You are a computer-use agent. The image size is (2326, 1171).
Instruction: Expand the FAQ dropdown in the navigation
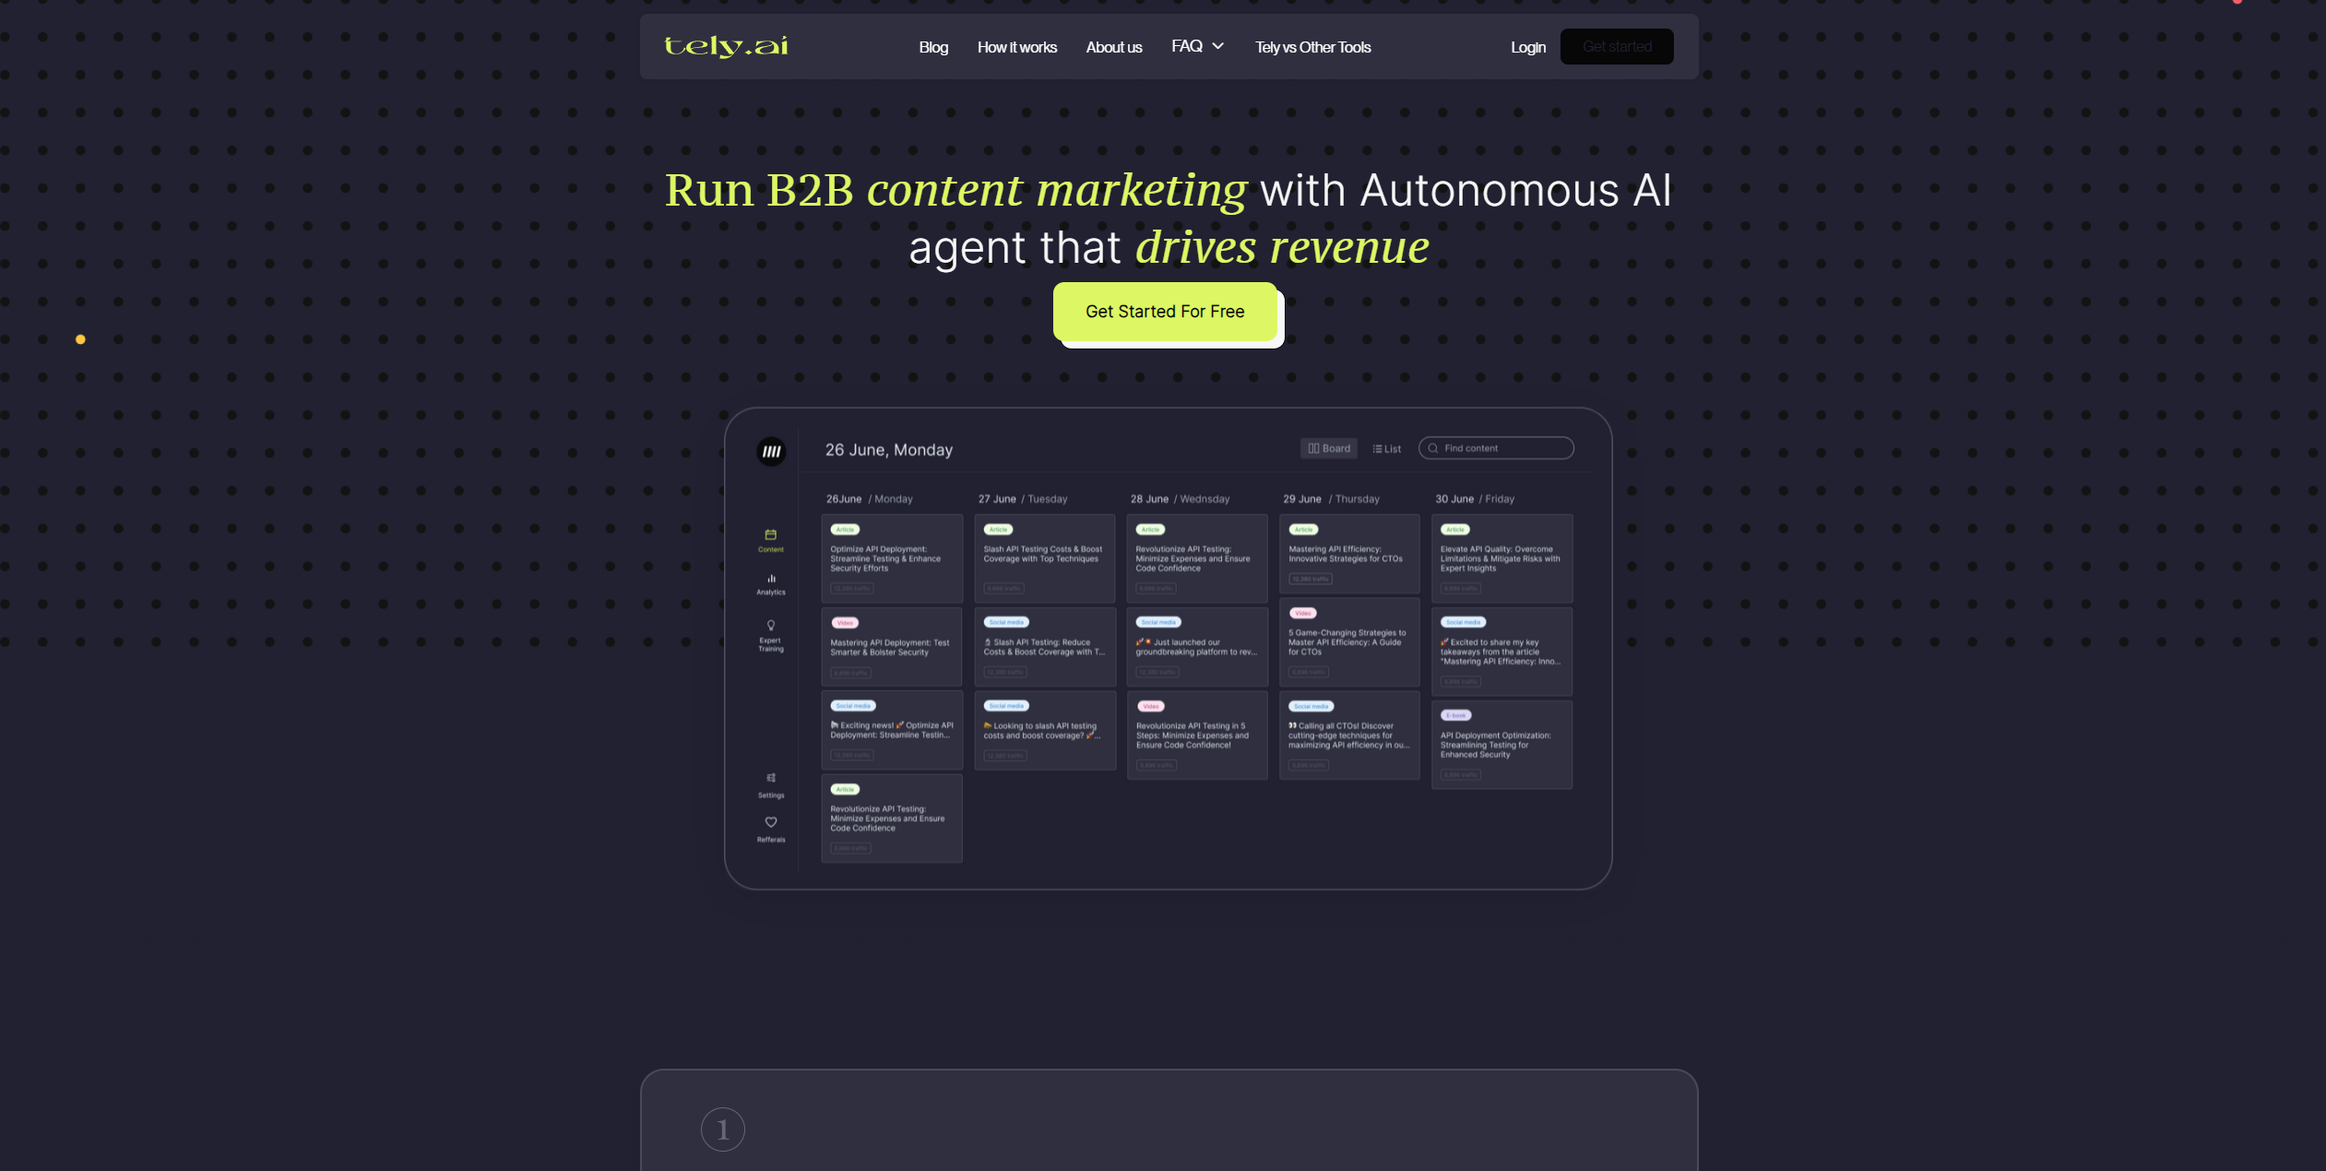click(x=1196, y=46)
